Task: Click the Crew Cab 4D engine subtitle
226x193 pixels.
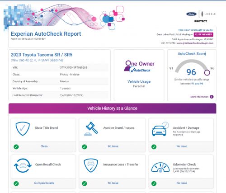Action: (x=37, y=60)
